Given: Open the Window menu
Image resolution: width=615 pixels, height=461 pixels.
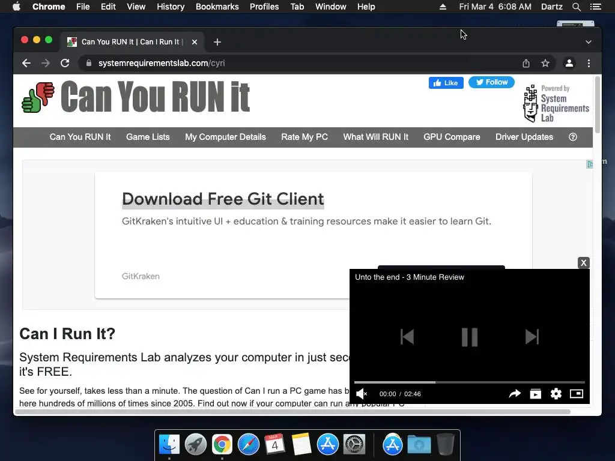Looking at the screenshot, I should pos(331,7).
